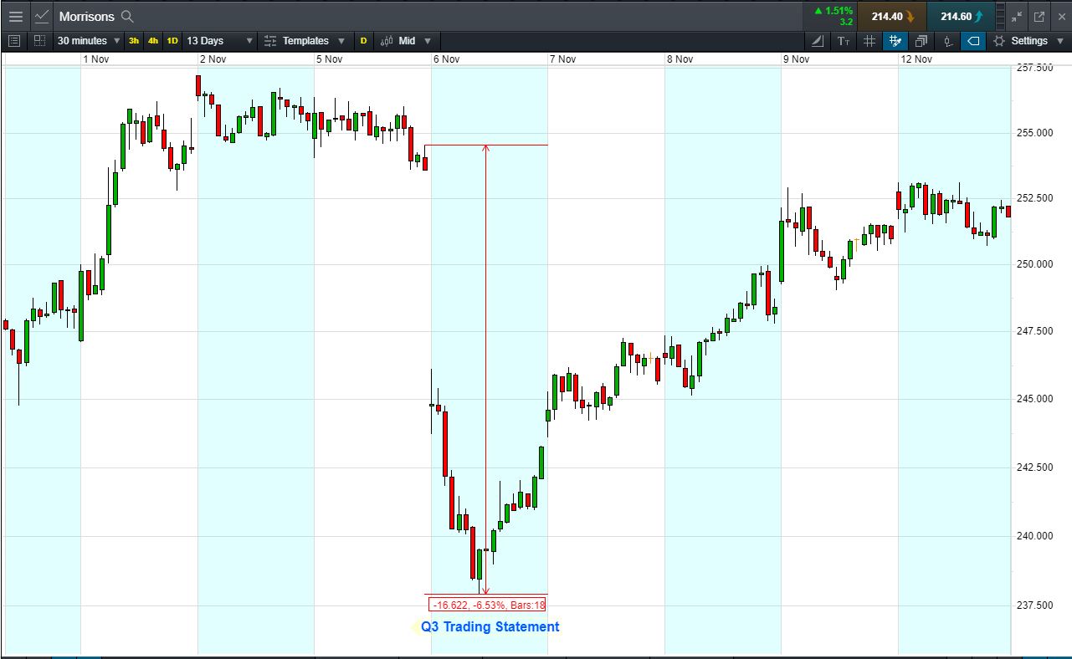The image size is (1072, 659).
Task: Click the 250.000 price axis label
Action: (1034, 264)
